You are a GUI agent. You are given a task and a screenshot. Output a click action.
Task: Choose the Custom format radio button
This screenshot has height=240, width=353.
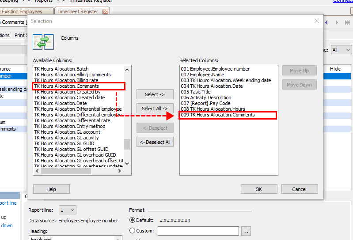pyautogui.click(x=133, y=231)
